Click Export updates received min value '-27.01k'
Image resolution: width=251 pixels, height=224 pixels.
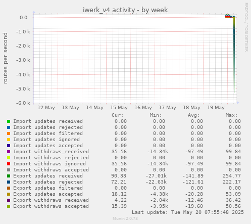pos(156,176)
